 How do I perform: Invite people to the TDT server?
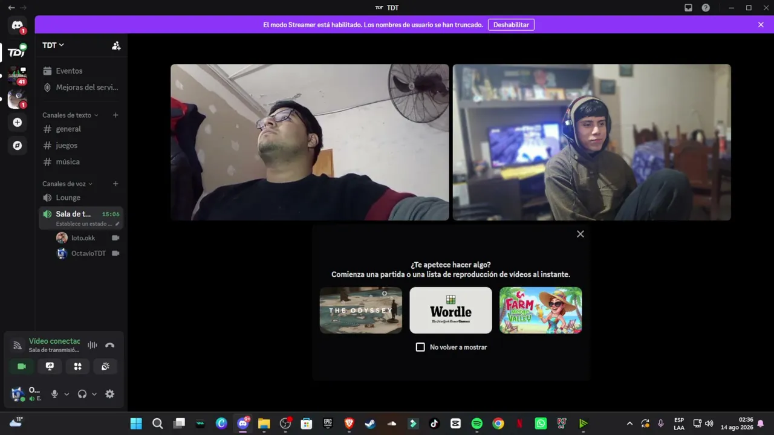coord(116,45)
